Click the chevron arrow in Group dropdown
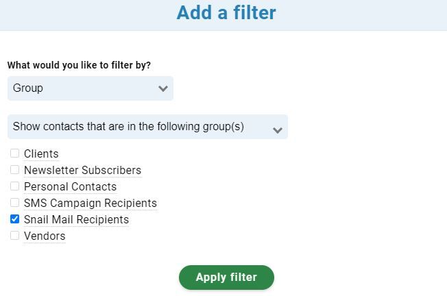Image resolution: width=447 pixels, height=296 pixels. tap(163, 88)
